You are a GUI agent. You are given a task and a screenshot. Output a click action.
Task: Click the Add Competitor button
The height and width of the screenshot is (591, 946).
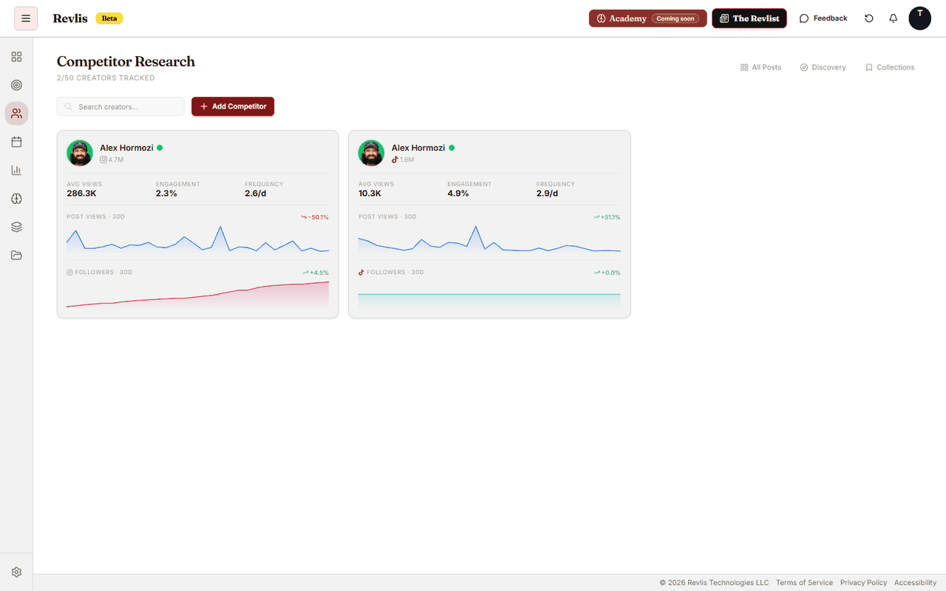pos(233,106)
